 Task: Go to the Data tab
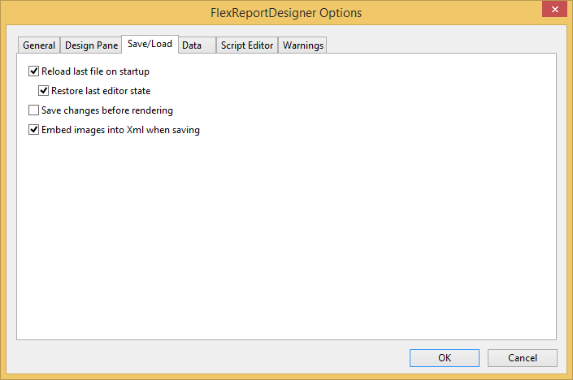pos(192,45)
